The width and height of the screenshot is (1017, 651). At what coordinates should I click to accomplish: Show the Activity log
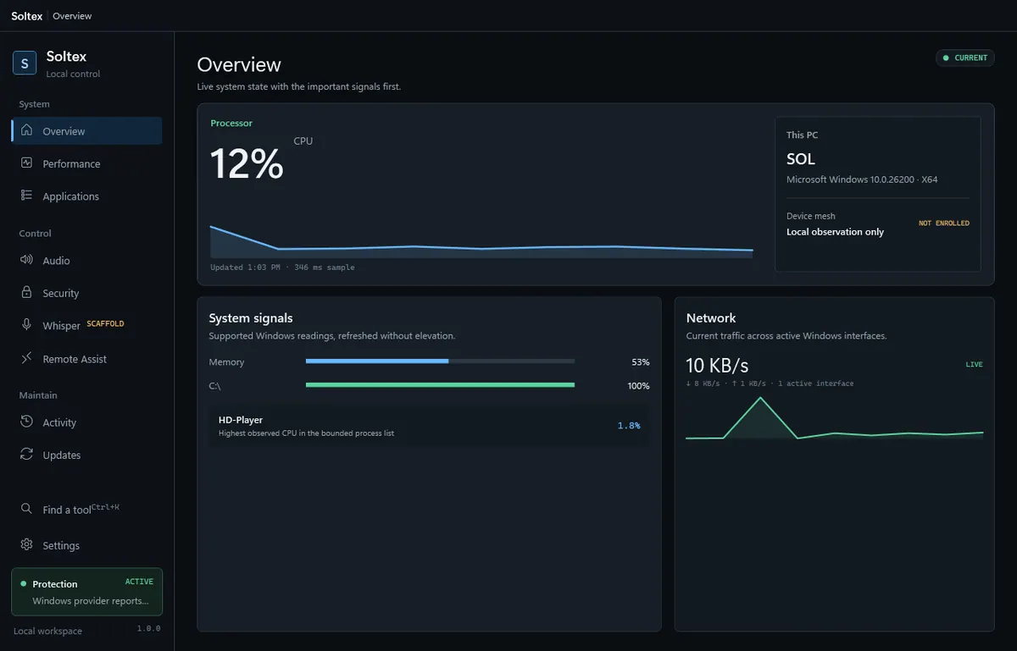[x=86, y=422]
